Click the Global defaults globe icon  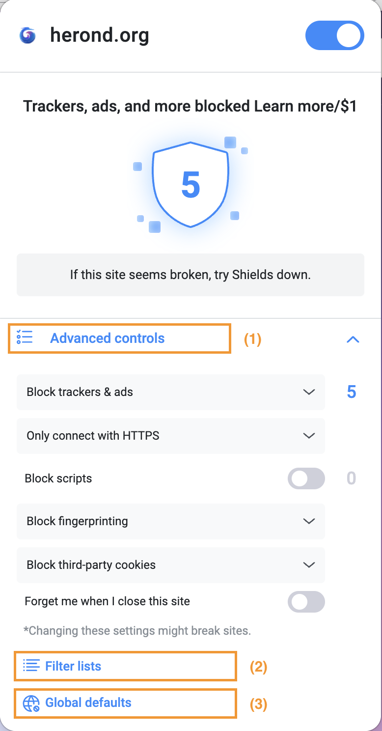tap(31, 703)
